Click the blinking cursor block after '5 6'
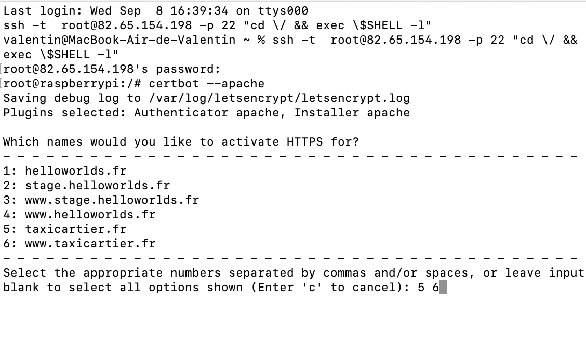586x339 pixels. (443, 288)
